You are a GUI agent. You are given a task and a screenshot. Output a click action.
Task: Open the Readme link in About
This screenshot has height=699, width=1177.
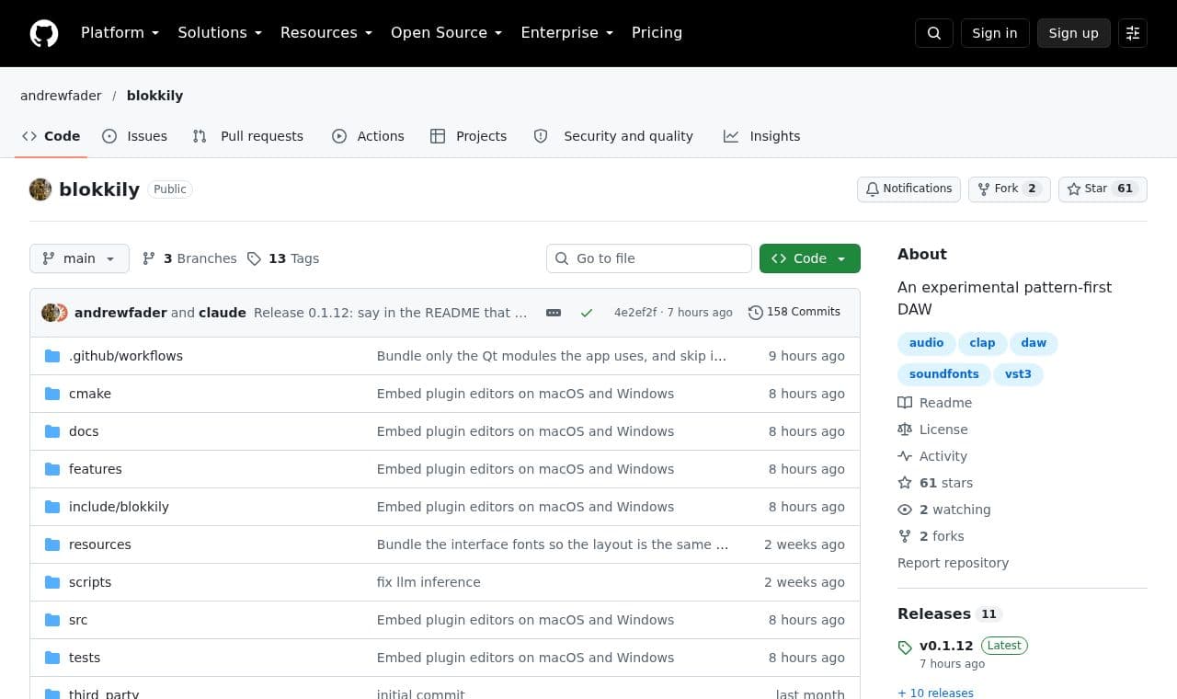point(935,403)
